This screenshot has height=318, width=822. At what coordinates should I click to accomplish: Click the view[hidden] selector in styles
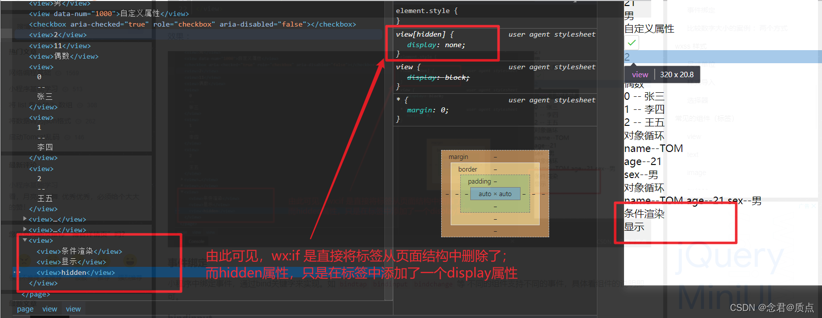coord(421,34)
